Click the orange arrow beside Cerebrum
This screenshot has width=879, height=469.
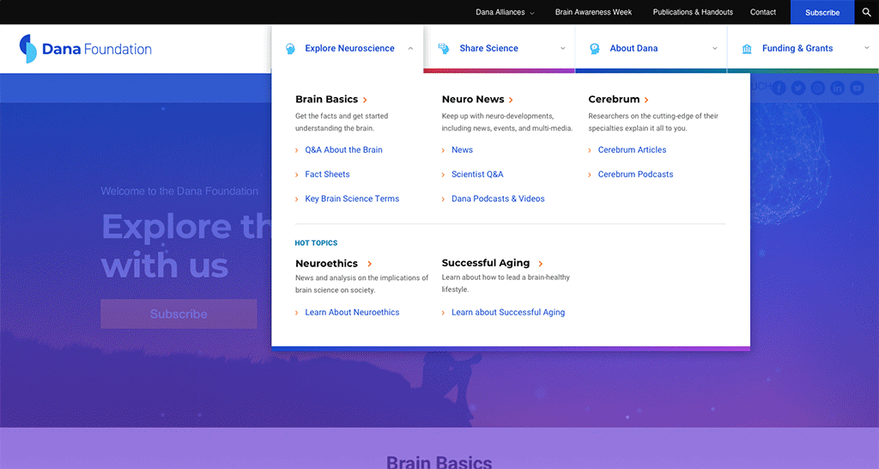pos(646,100)
